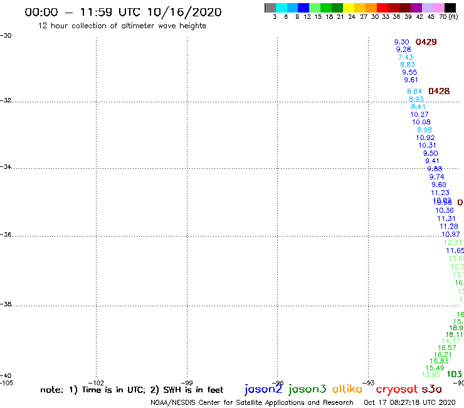This screenshot has width=464, height=408.
Task: Click the 10.36 wave height value
Action: click(x=444, y=210)
